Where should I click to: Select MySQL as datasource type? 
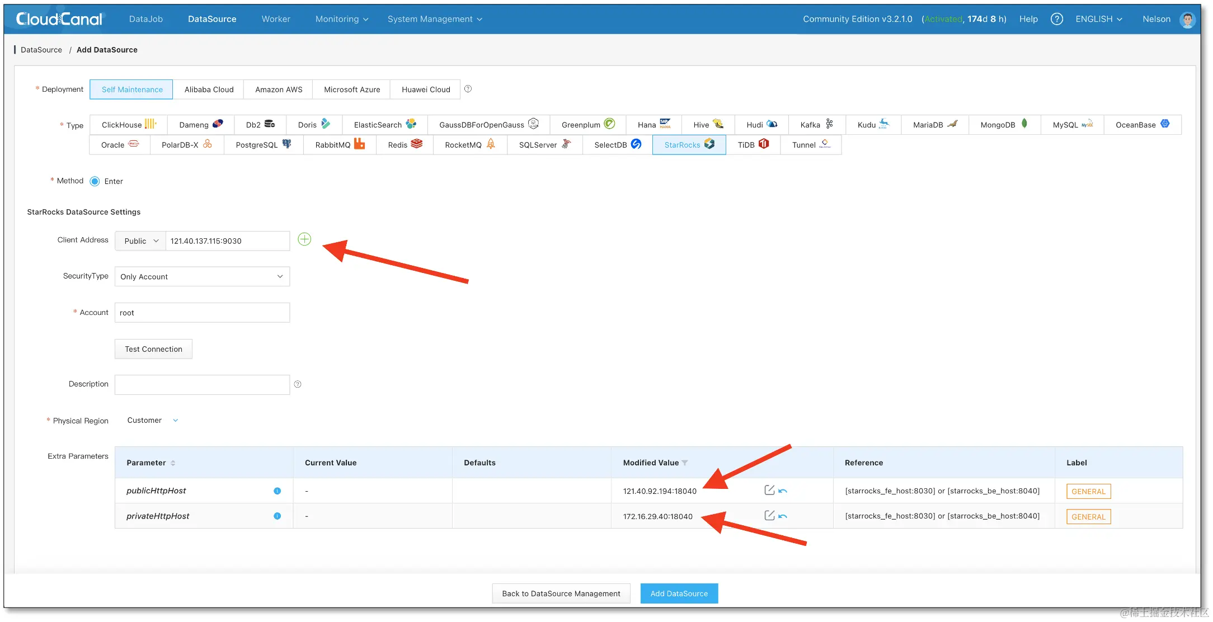[x=1071, y=125]
